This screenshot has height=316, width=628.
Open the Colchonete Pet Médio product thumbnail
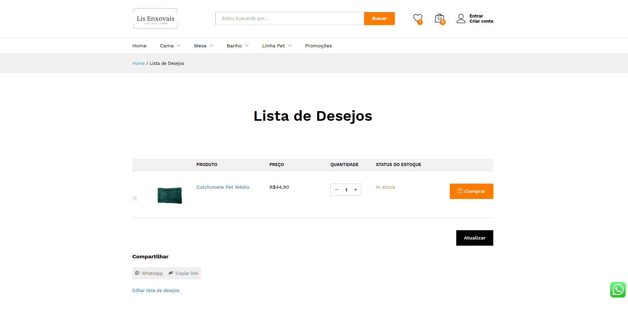170,195
